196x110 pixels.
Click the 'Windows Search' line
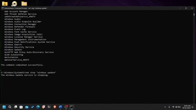[x=13, y=45]
